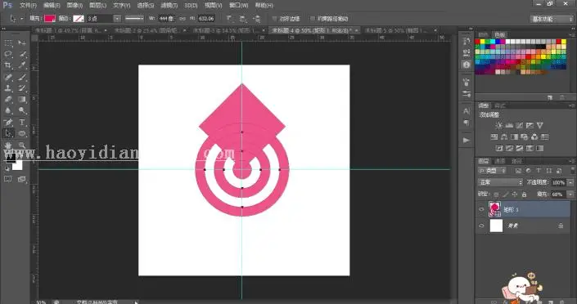Add a Vibrance adjustment

click(x=540, y=125)
